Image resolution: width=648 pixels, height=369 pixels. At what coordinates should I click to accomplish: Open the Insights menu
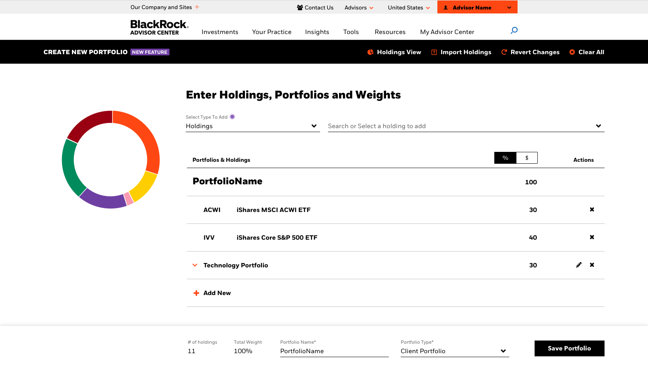point(317,32)
